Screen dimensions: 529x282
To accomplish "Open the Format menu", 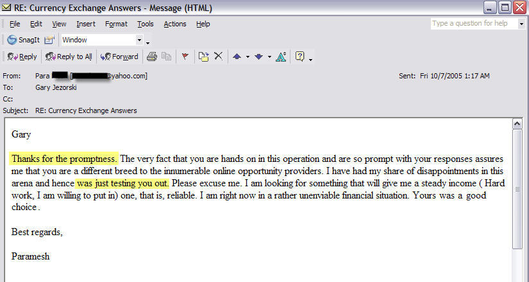I will tap(116, 24).
